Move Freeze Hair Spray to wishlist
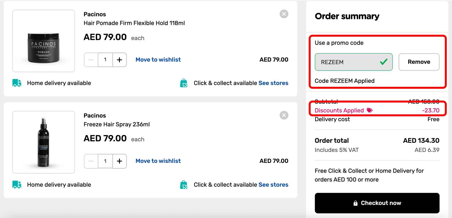This screenshot has width=452, height=218. click(x=158, y=161)
